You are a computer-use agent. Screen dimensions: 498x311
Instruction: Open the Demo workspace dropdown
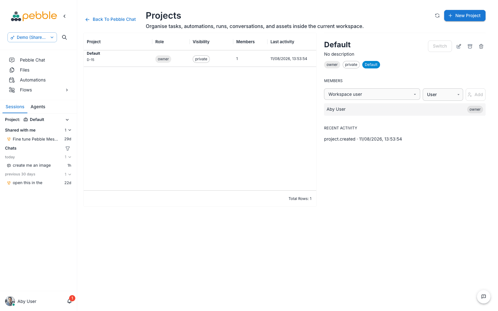point(32,37)
